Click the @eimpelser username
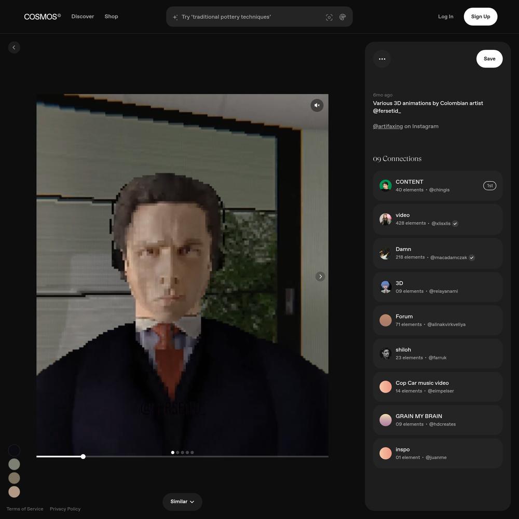 (441, 391)
